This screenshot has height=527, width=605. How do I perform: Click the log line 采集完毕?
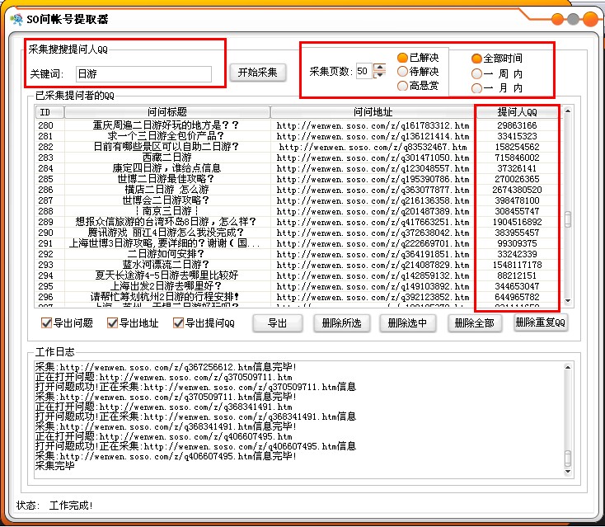click(x=54, y=466)
